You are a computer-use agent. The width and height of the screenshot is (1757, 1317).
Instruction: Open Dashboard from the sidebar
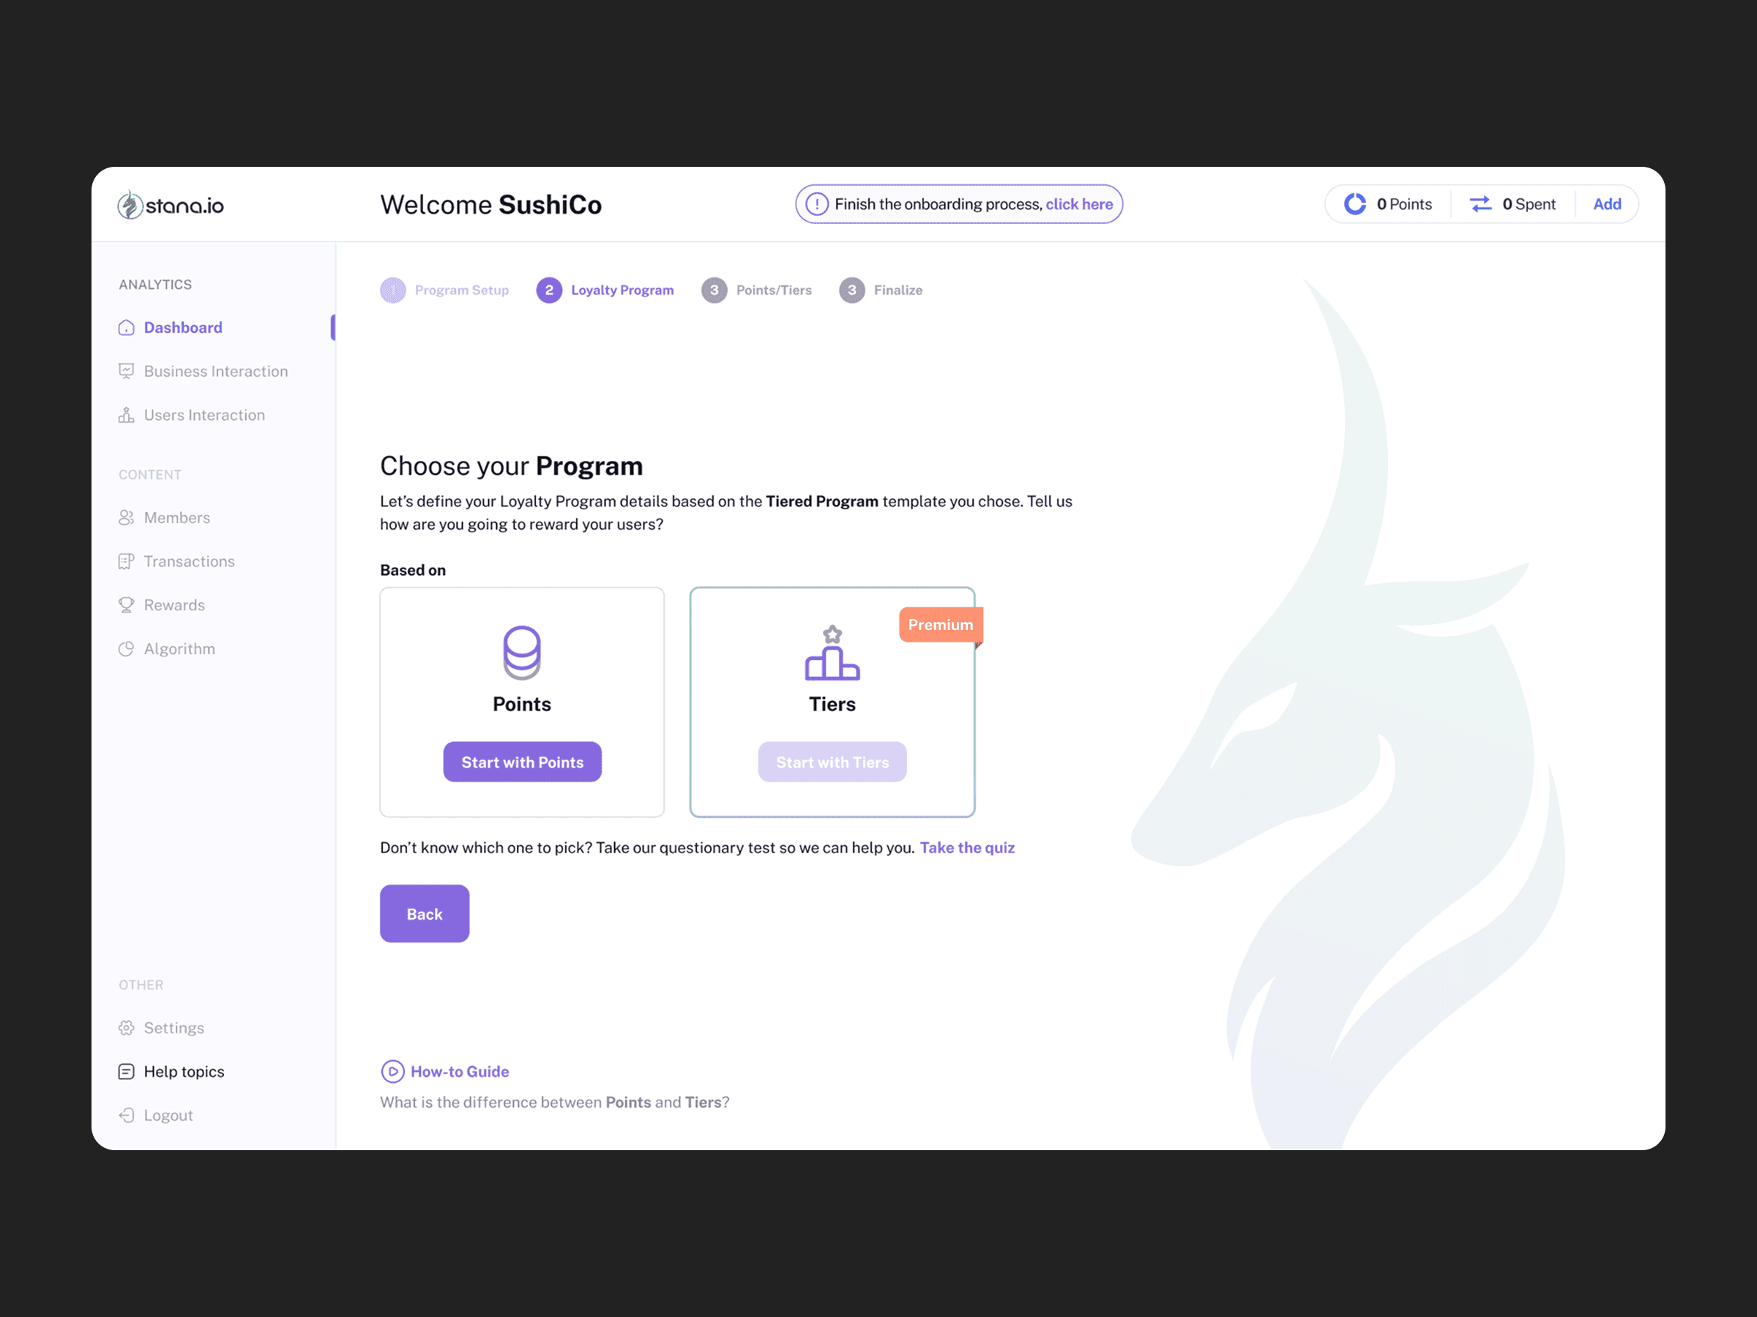[183, 328]
